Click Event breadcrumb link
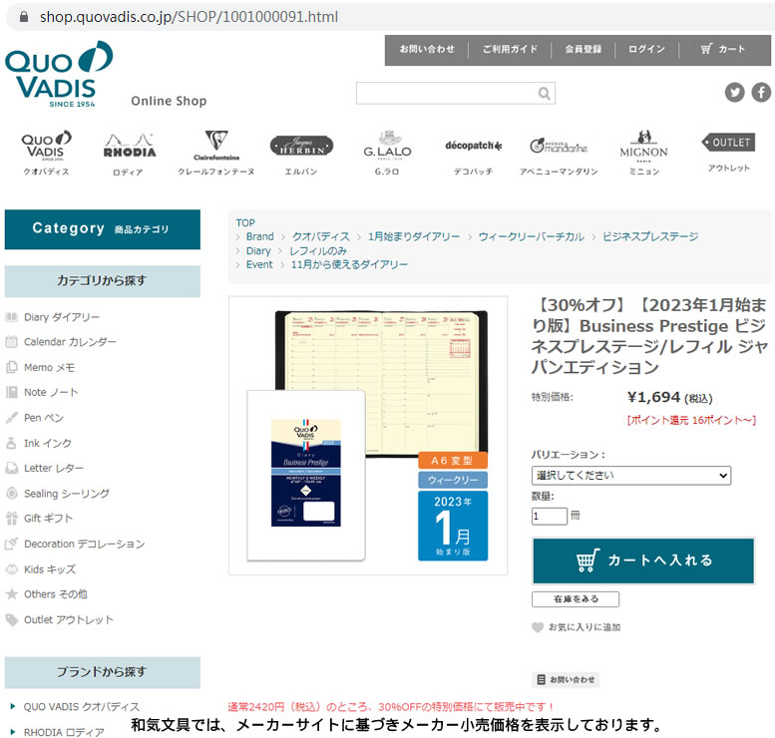This screenshot has width=775, height=738. (259, 265)
